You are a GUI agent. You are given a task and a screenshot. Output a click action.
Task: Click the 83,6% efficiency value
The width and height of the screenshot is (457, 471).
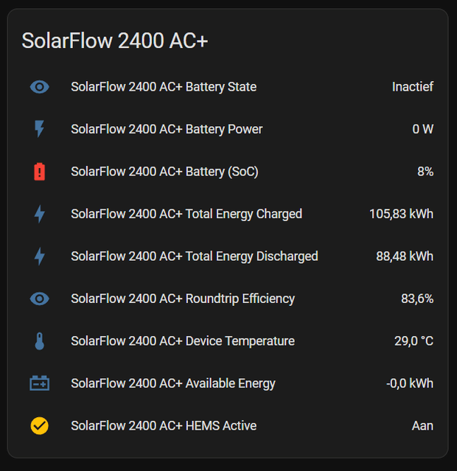pos(417,299)
